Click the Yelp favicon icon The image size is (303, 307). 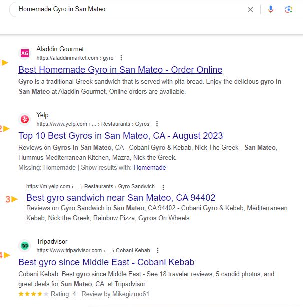point(25,119)
